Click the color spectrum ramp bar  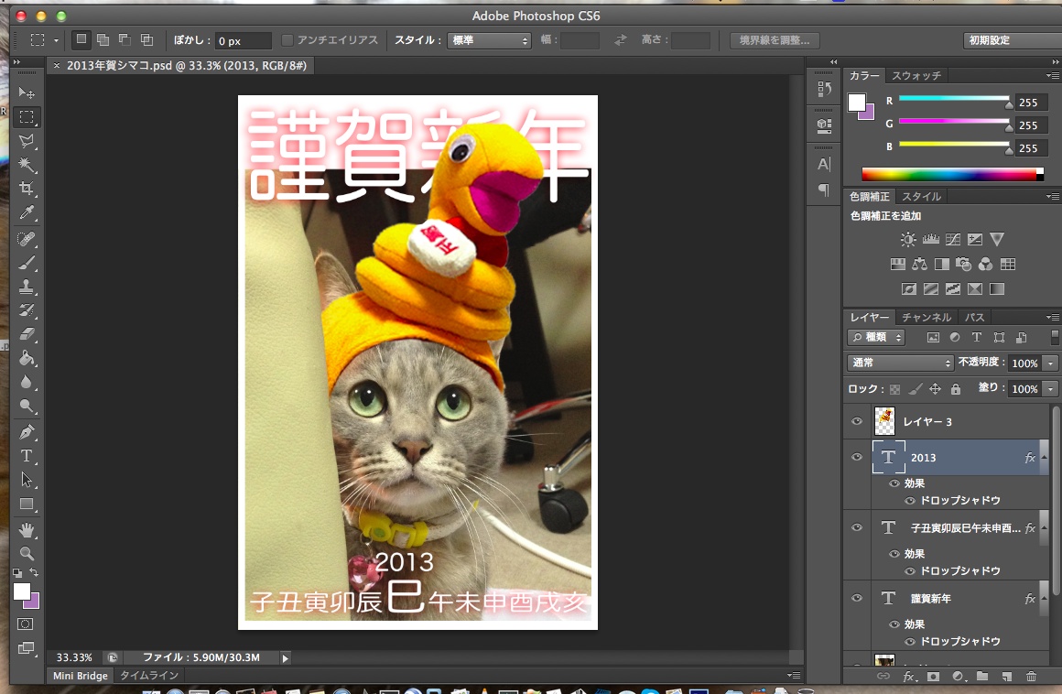click(x=948, y=174)
